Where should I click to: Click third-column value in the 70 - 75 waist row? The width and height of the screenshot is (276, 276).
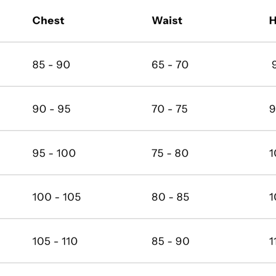coord(273,109)
